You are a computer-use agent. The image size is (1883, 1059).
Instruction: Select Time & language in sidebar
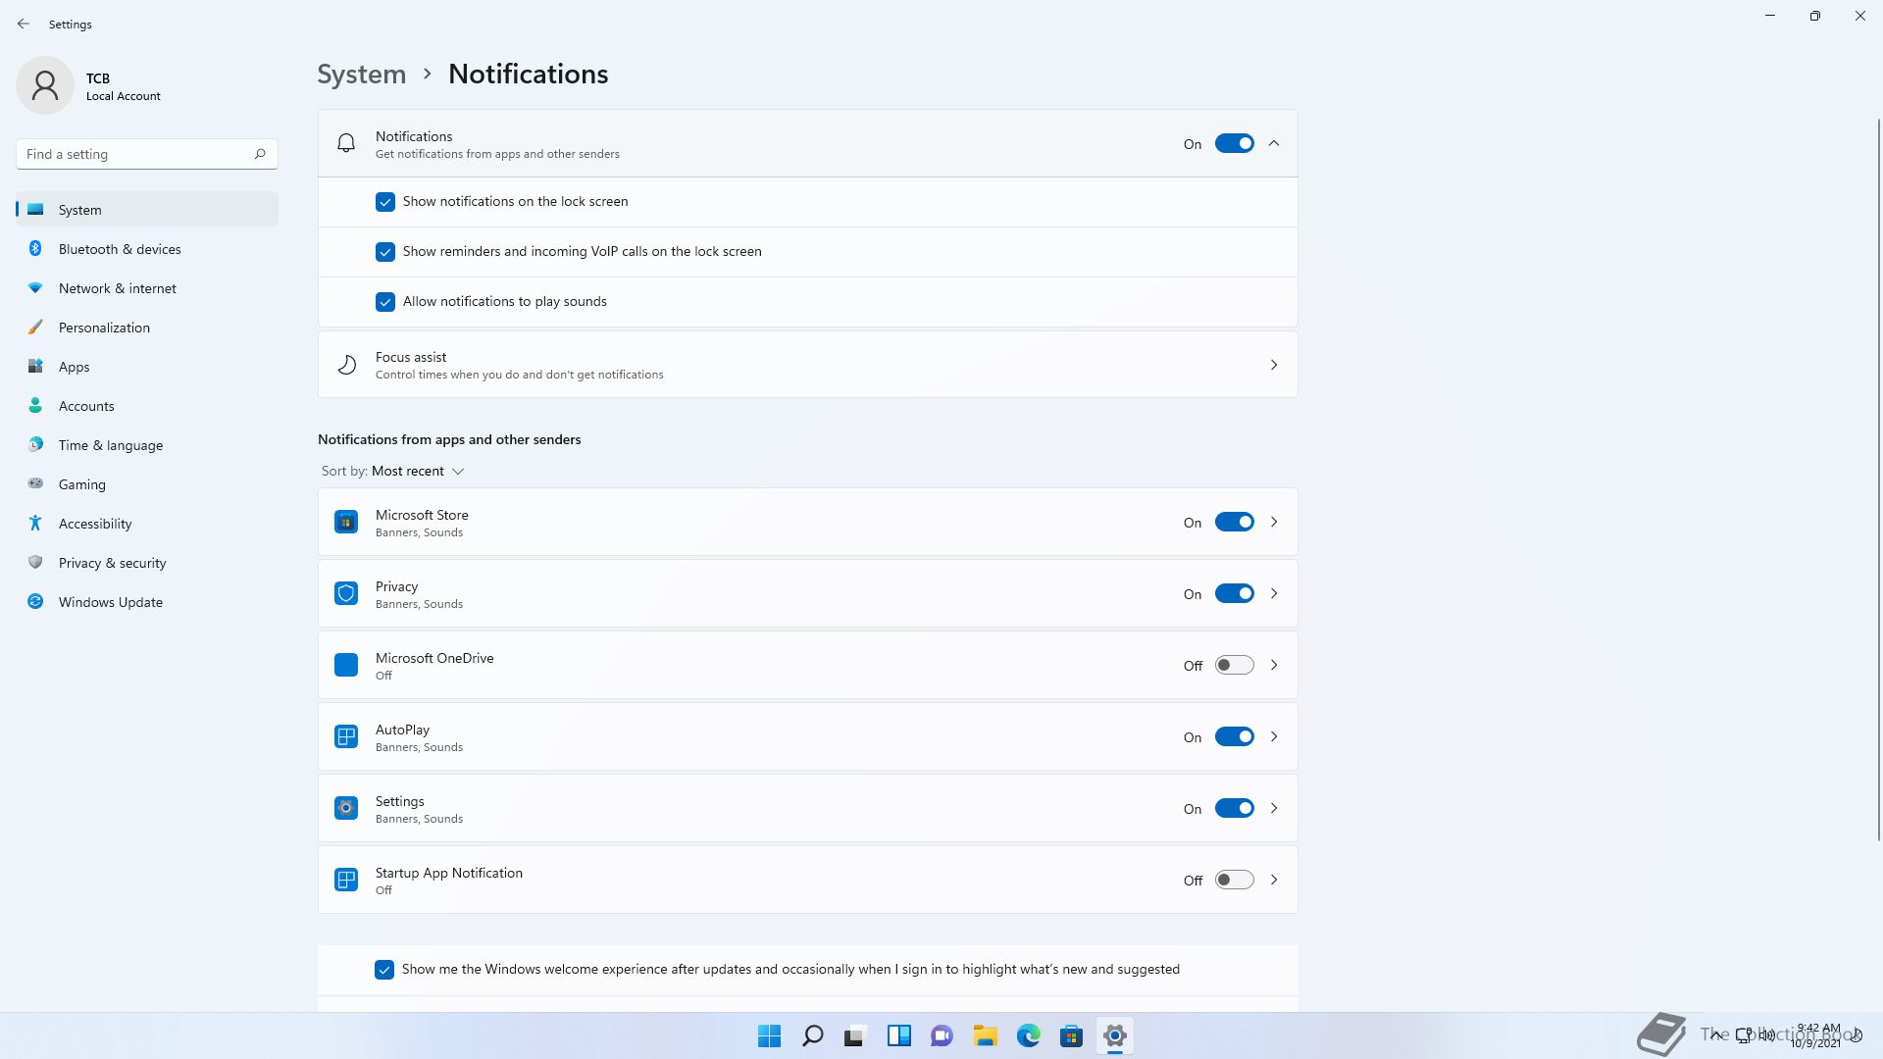coord(147,445)
